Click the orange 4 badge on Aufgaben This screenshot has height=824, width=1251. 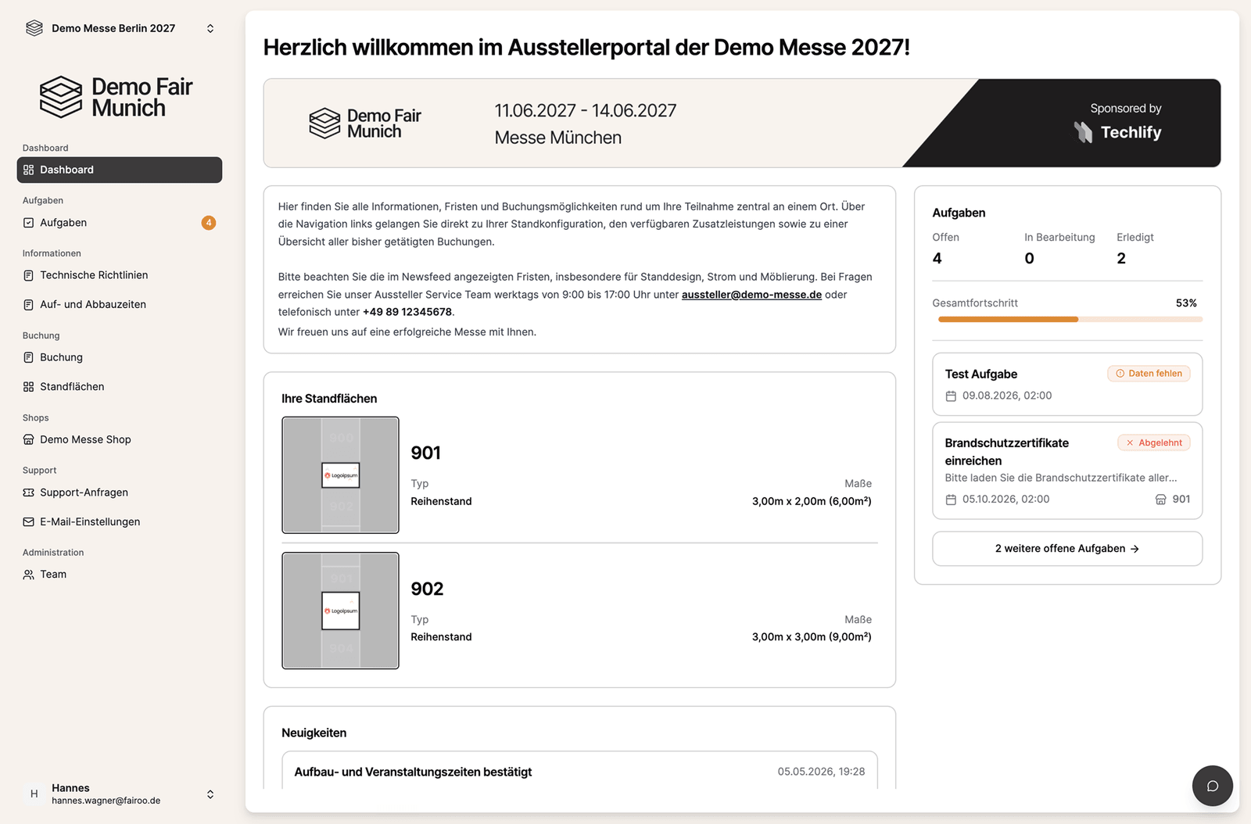(x=209, y=223)
